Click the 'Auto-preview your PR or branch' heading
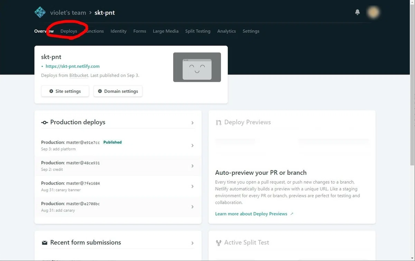 tap(261, 173)
